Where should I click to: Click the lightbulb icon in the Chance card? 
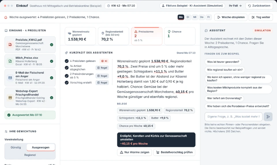169,32
